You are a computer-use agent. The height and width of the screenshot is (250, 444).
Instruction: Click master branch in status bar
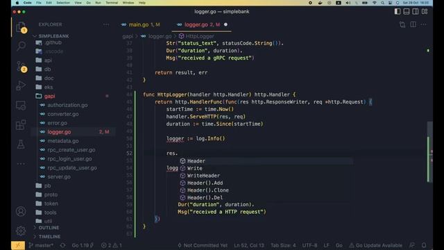42,245
